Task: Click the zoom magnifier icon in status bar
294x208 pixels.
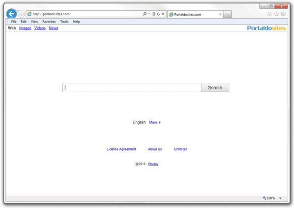Action: (x=264, y=198)
